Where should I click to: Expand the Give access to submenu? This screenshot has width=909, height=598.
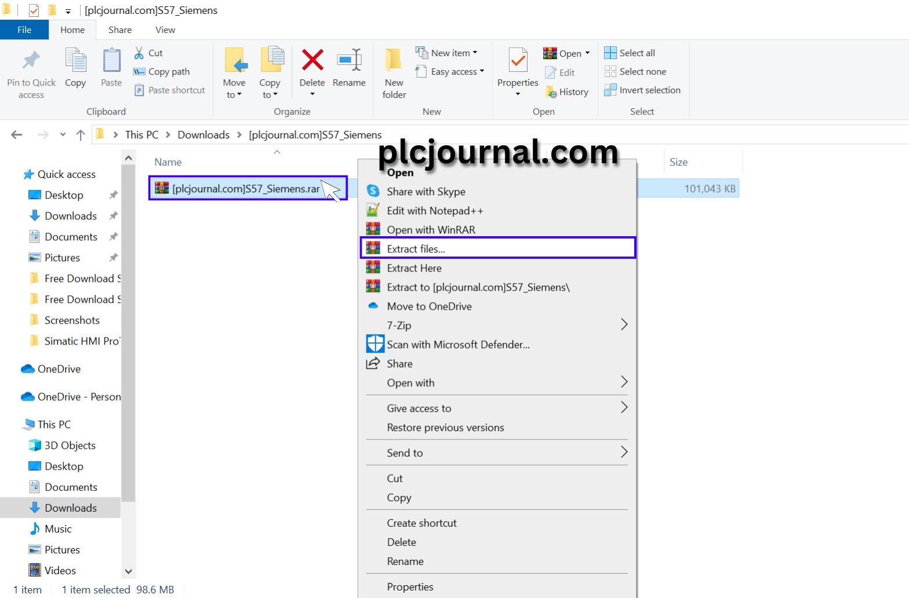[498, 408]
